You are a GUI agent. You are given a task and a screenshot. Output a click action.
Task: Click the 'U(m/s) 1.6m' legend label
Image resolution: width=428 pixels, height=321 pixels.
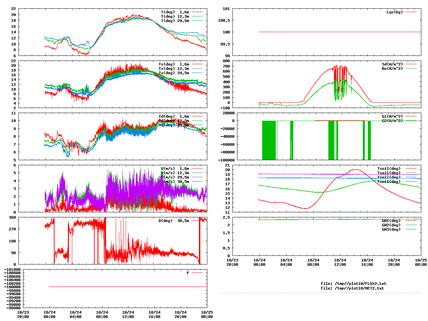(x=175, y=169)
